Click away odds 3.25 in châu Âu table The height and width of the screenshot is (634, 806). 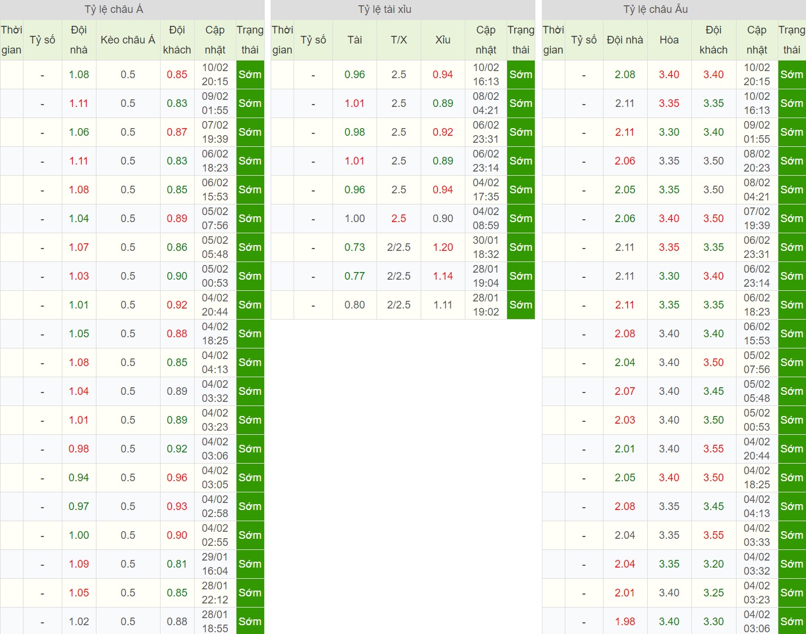coord(714,593)
